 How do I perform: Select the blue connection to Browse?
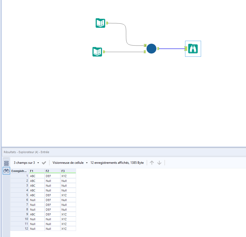pyautogui.click(x=172, y=49)
